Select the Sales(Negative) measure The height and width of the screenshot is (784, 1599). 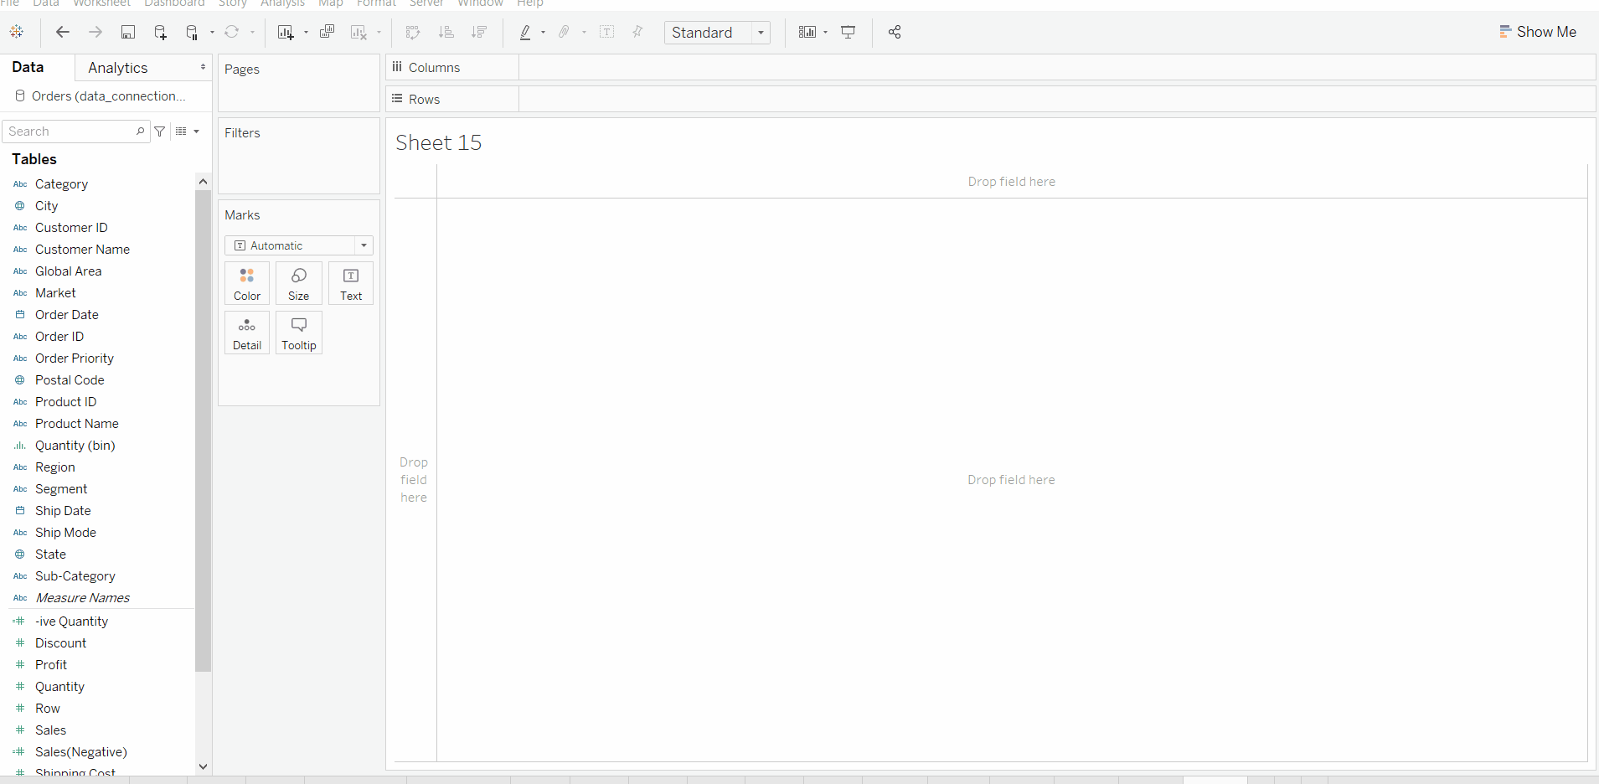click(81, 752)
